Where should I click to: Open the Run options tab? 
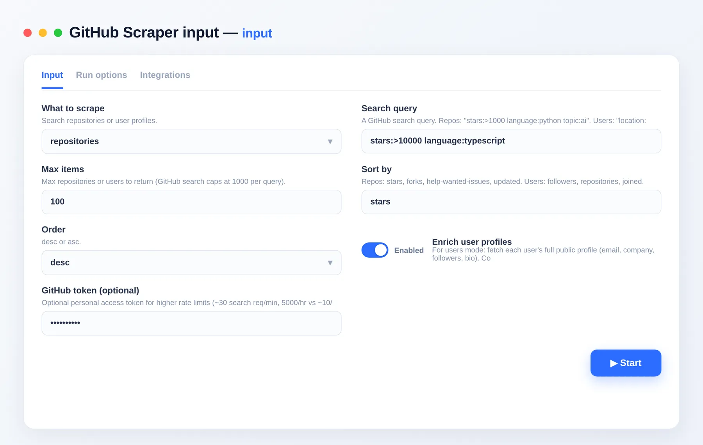tap(102, 75)
